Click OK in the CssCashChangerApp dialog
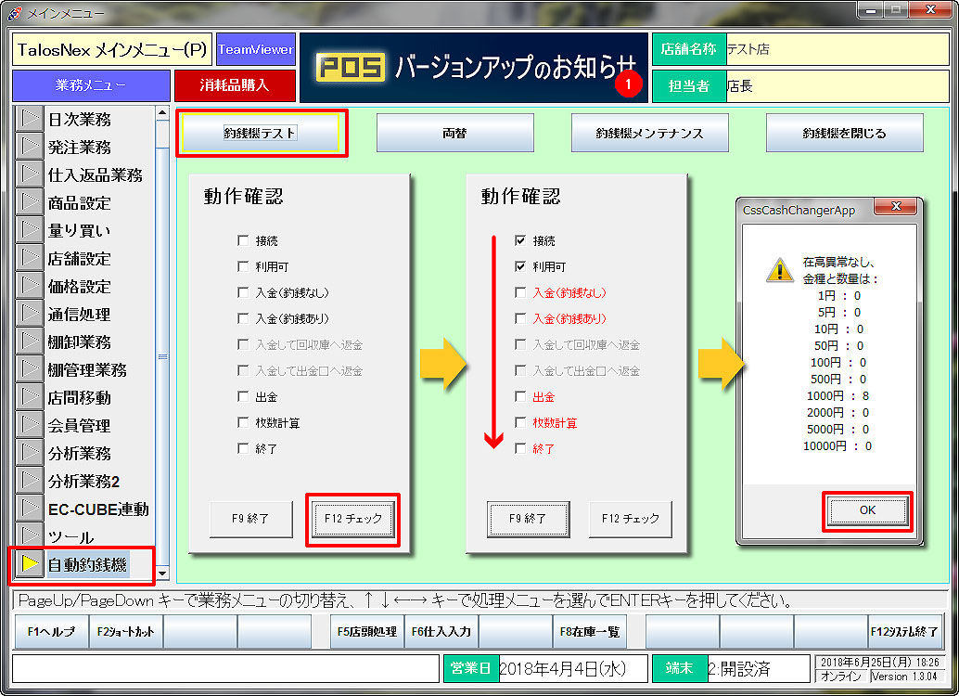Screen dimensions: 959x696 tap(867, 510)
